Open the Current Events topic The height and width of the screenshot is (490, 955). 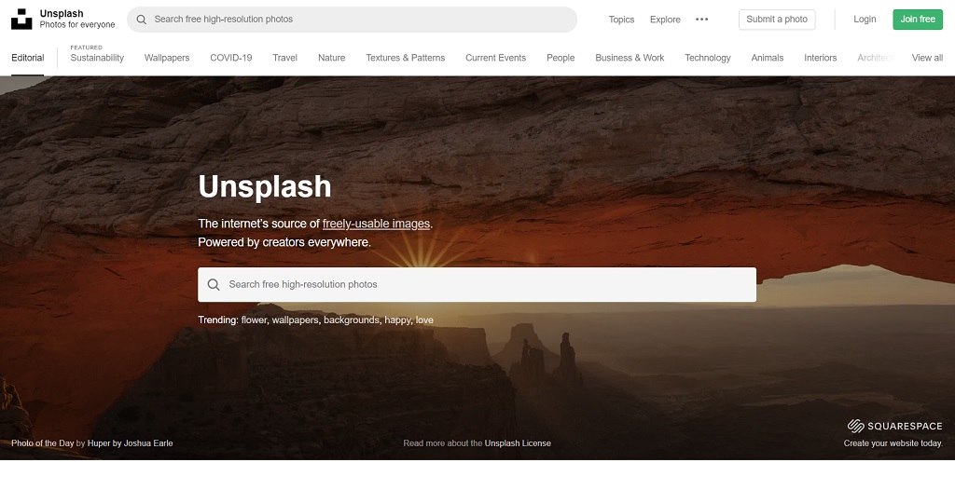(496, 58)
